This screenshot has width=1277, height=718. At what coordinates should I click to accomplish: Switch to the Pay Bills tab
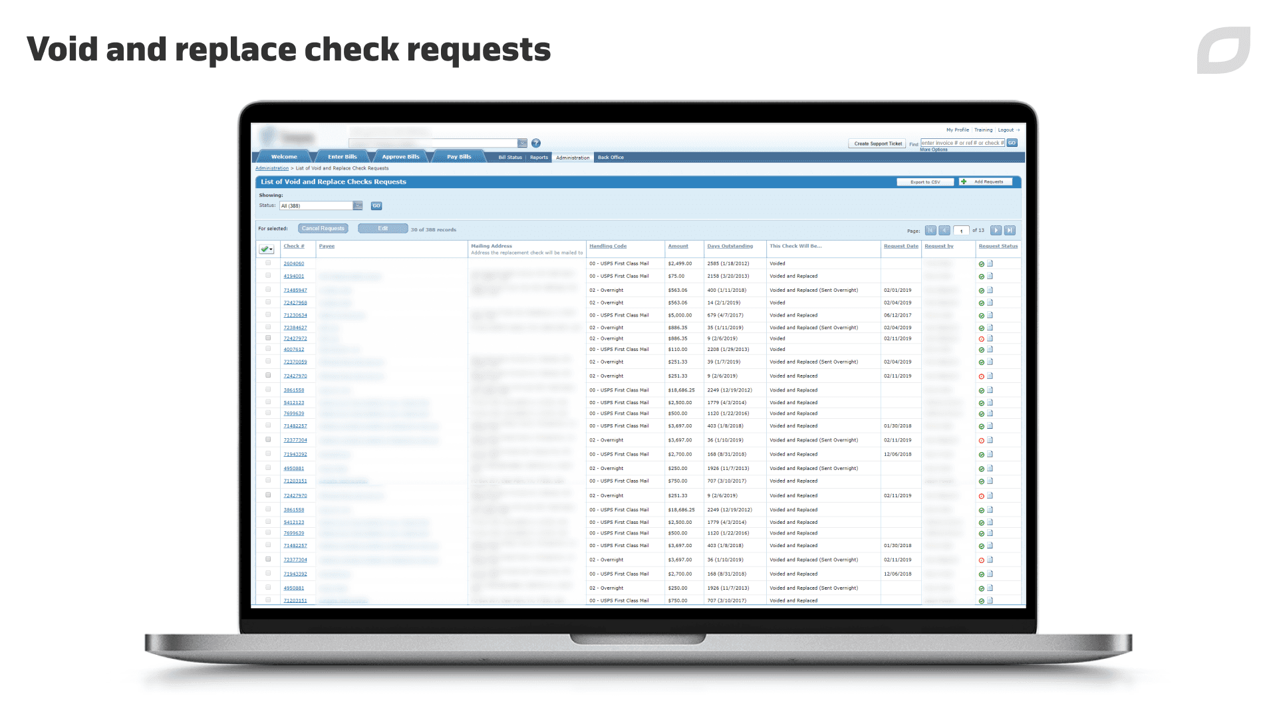click(459, 157)
